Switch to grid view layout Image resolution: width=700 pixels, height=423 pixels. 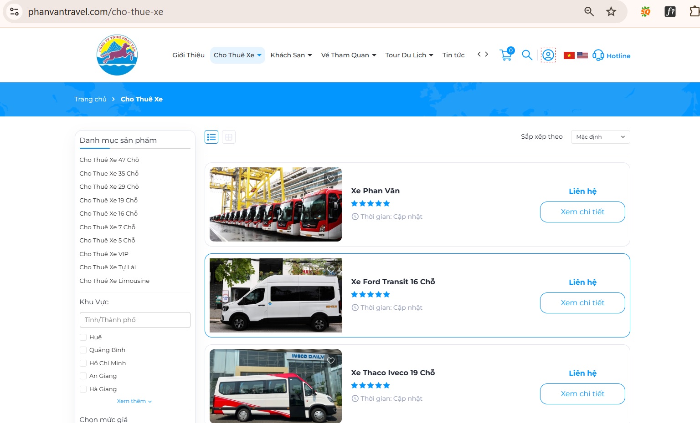[x=228, y=136]
